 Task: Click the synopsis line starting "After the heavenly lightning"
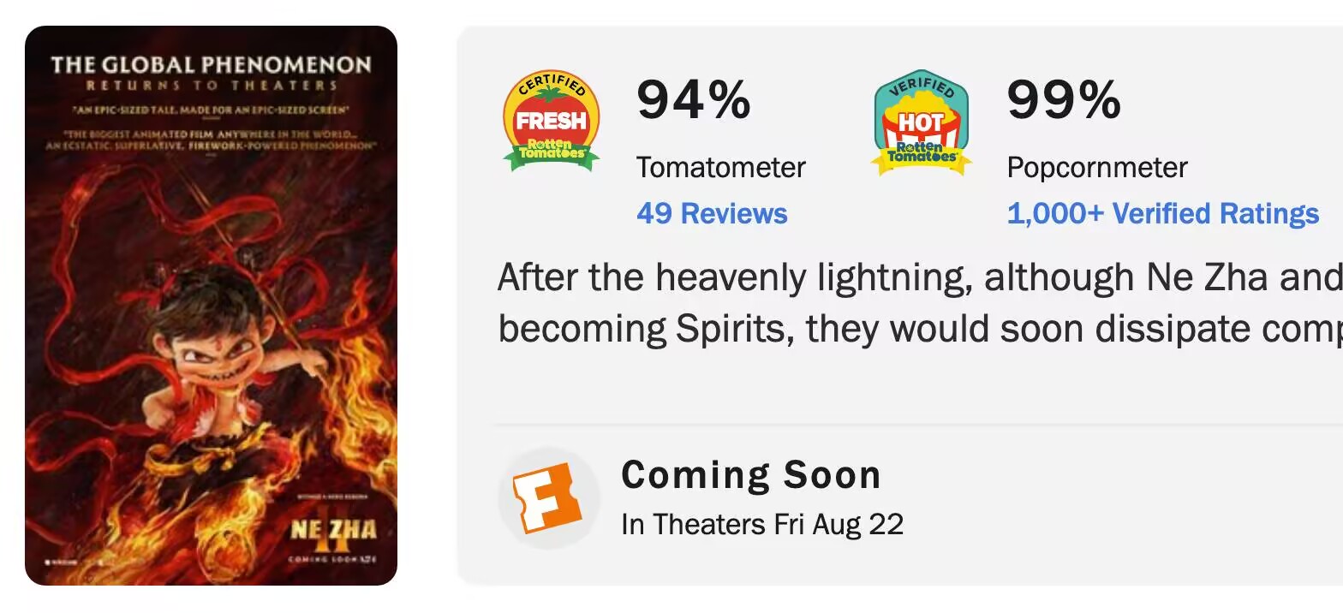click(x=920, y=277)
